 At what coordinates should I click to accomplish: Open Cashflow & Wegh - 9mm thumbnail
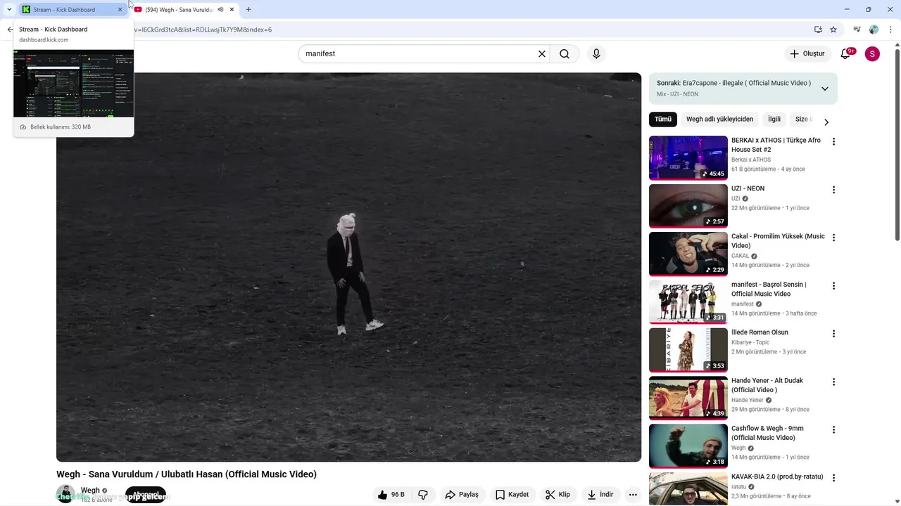[688, 446]
